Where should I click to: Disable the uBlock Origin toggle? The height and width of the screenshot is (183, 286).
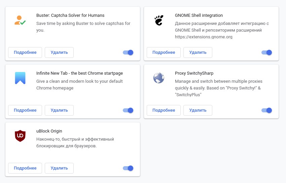(128, 168)
